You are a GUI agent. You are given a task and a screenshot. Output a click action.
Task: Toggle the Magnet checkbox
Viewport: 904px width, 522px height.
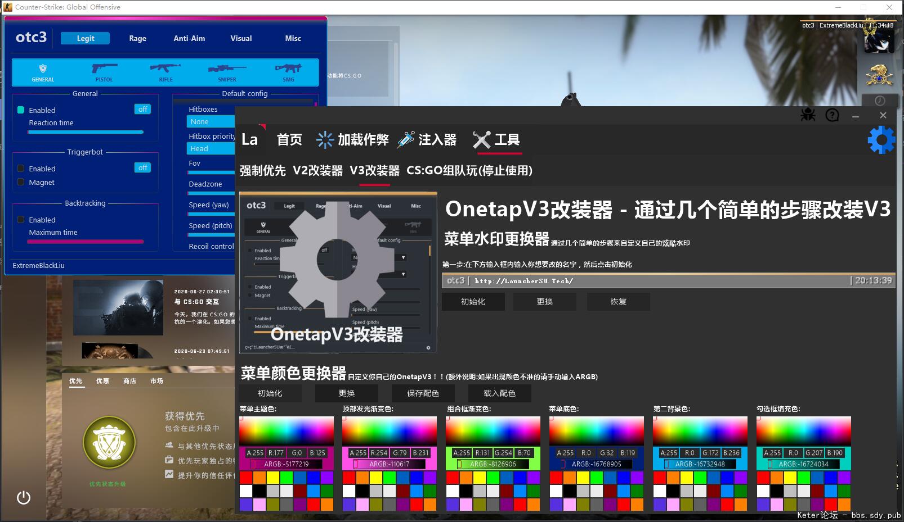click(x=21, y=182)
